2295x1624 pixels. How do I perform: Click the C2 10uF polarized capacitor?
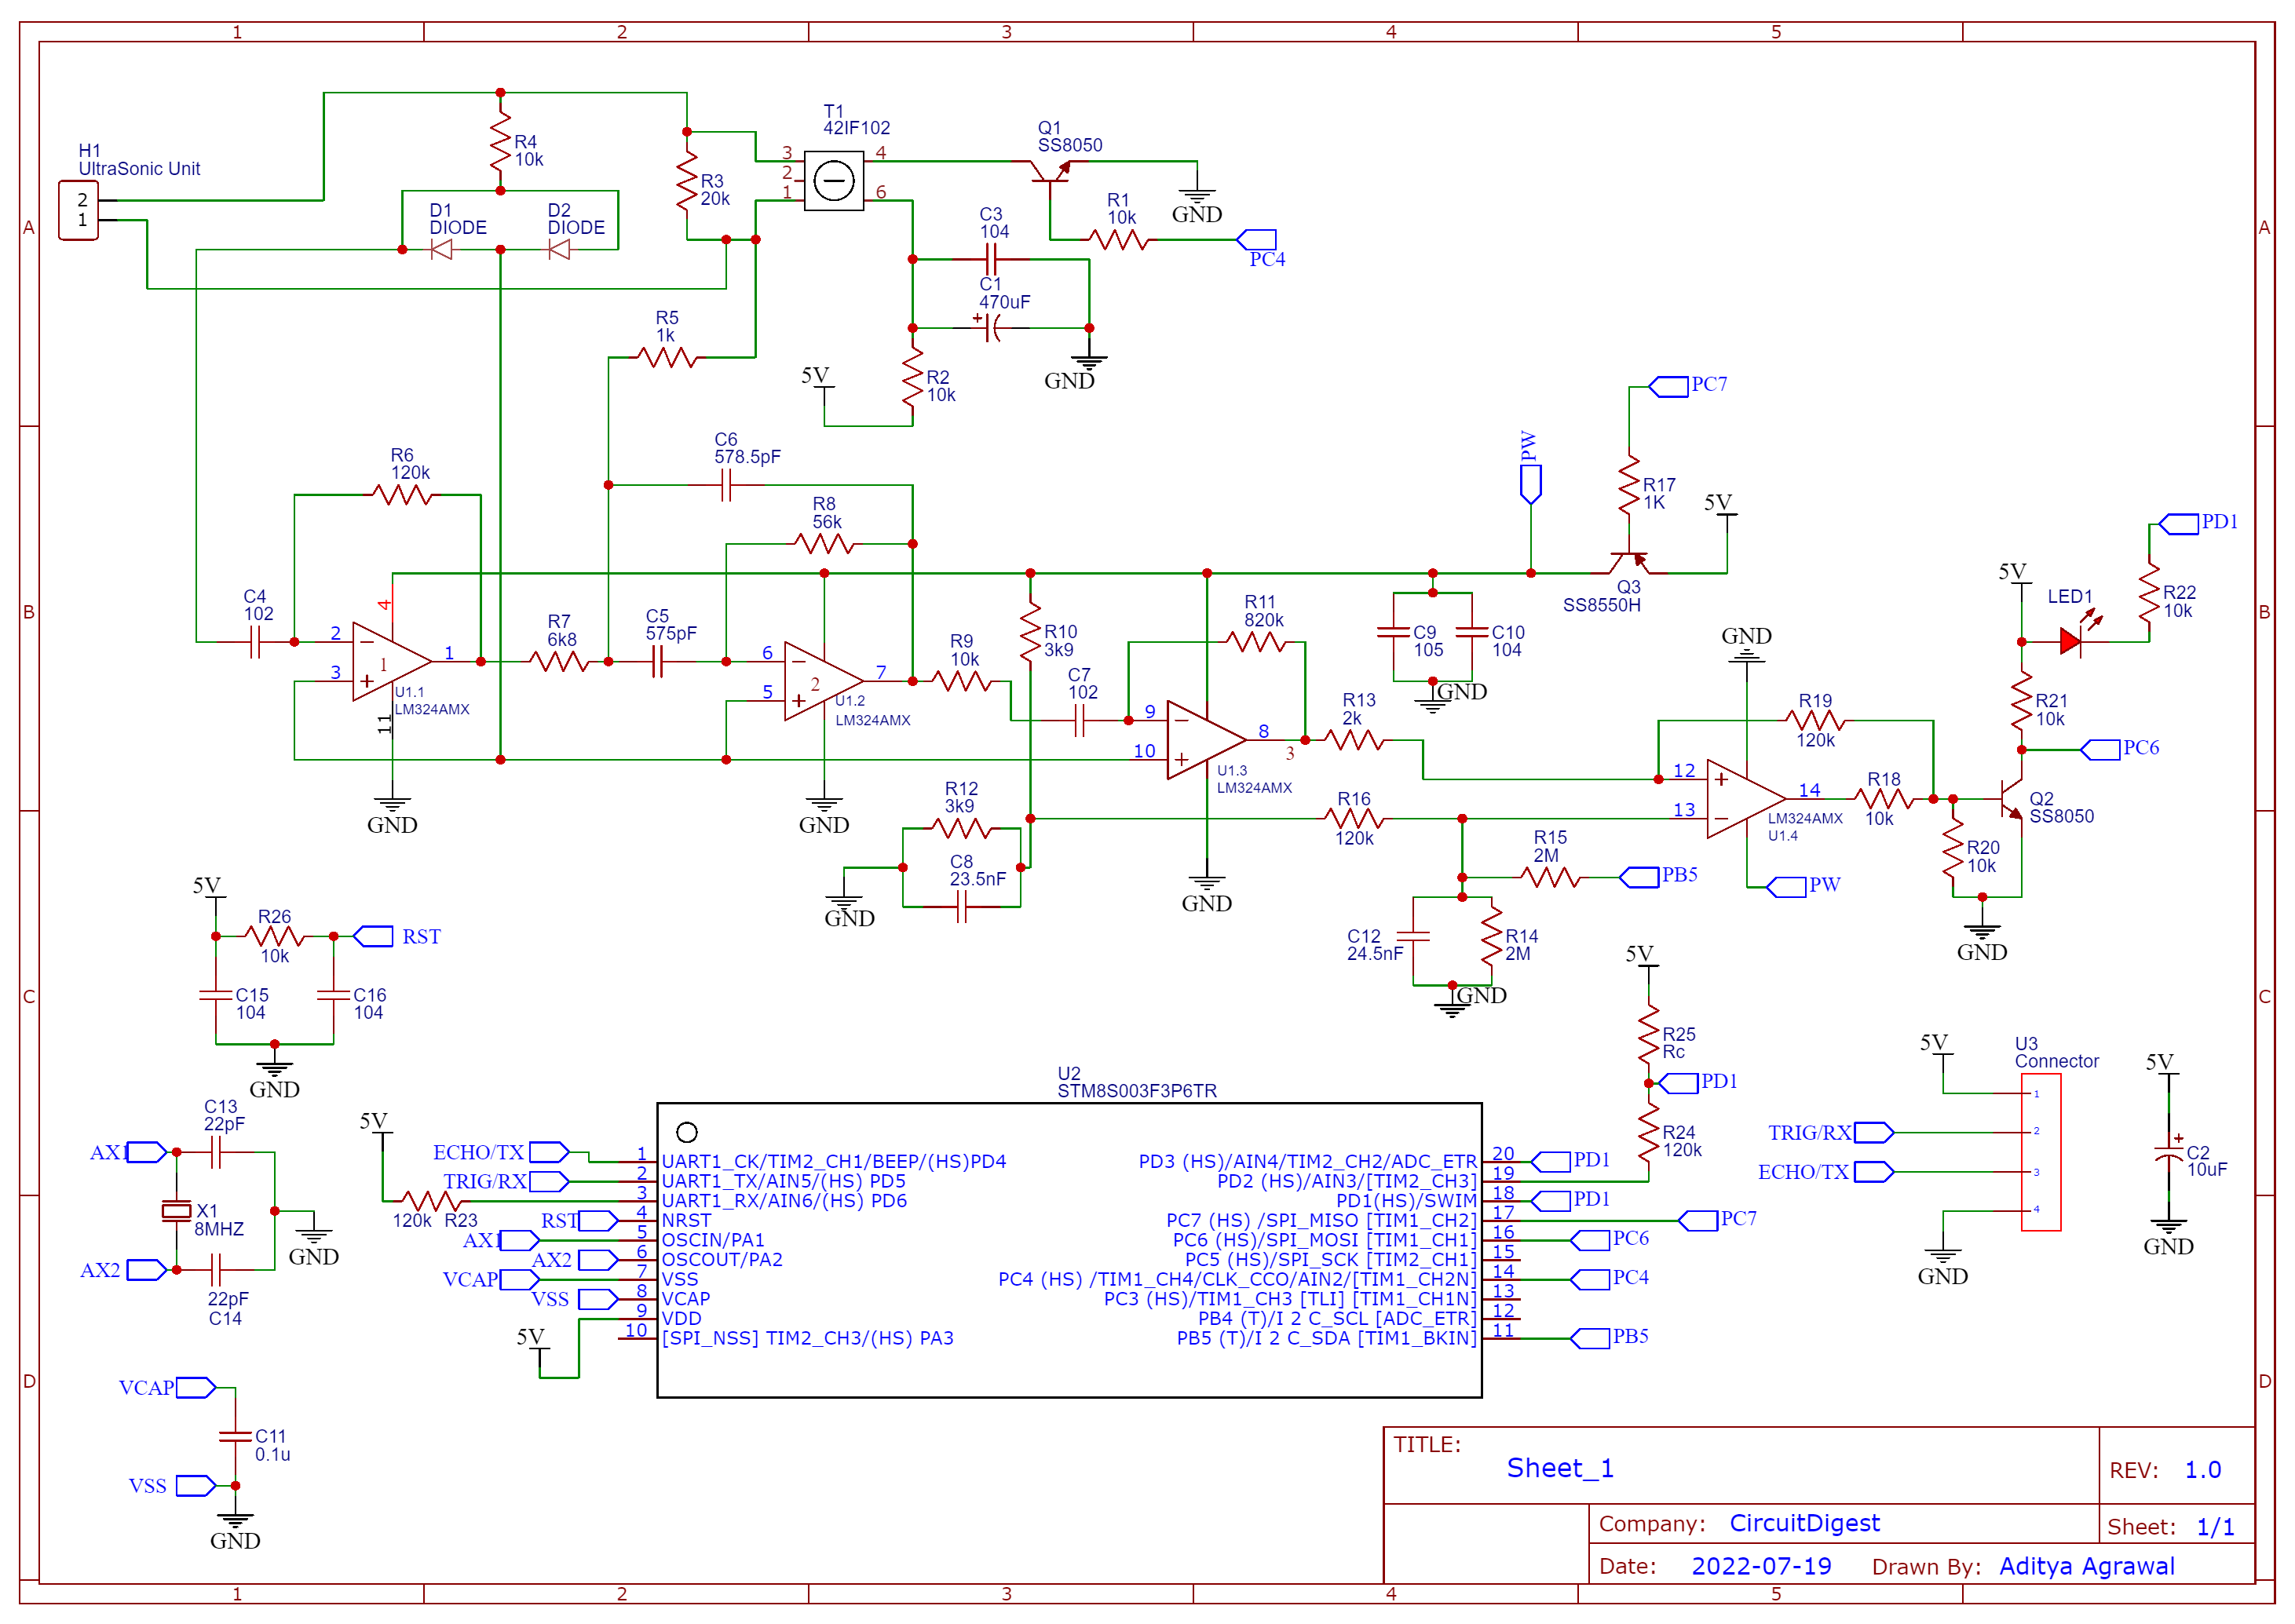tap(2168, 1152)
